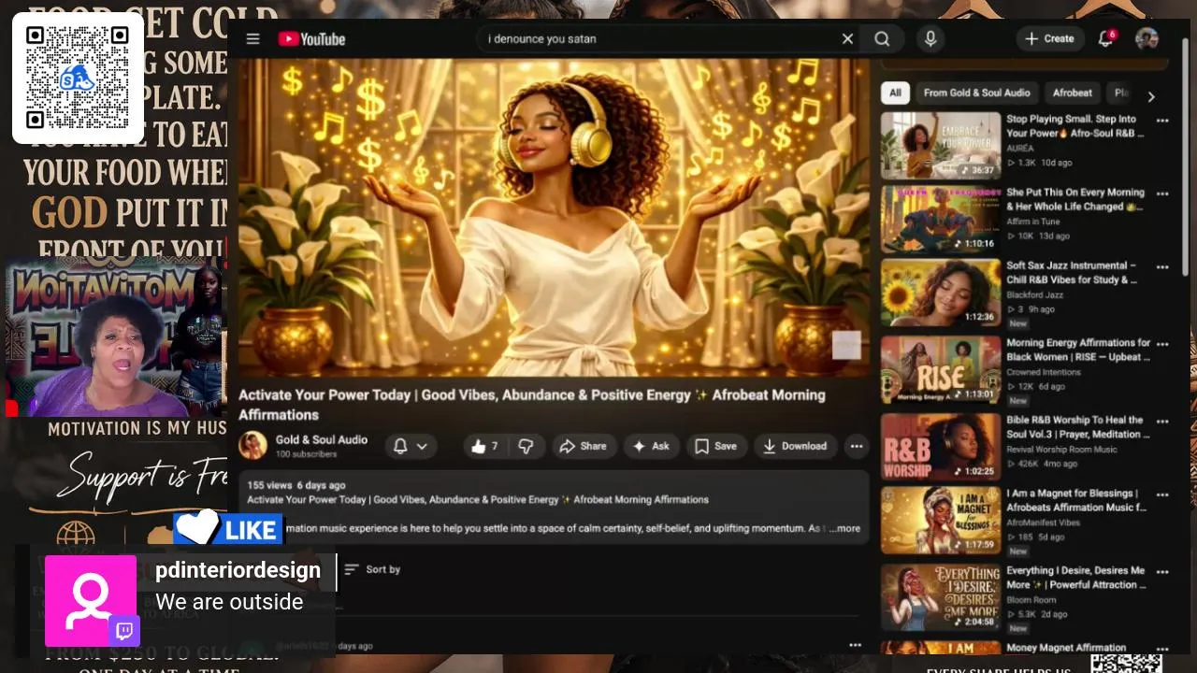Click the Crowned Intentions channel name
Screen dimensions: 1197x673
click(x=1043, y=372)
